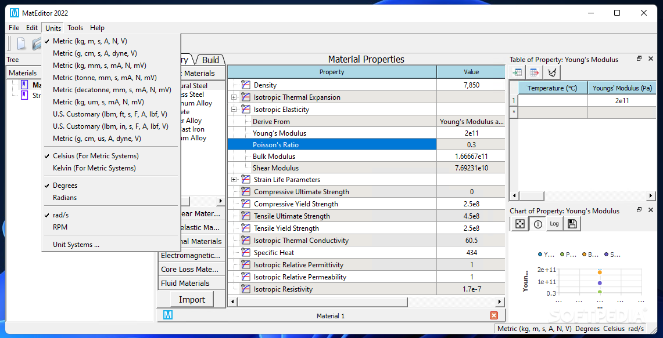Viewport: 663px width, 338px height.
Task: Collapse Isotropic Elasticity row
Action: point(234,110)
